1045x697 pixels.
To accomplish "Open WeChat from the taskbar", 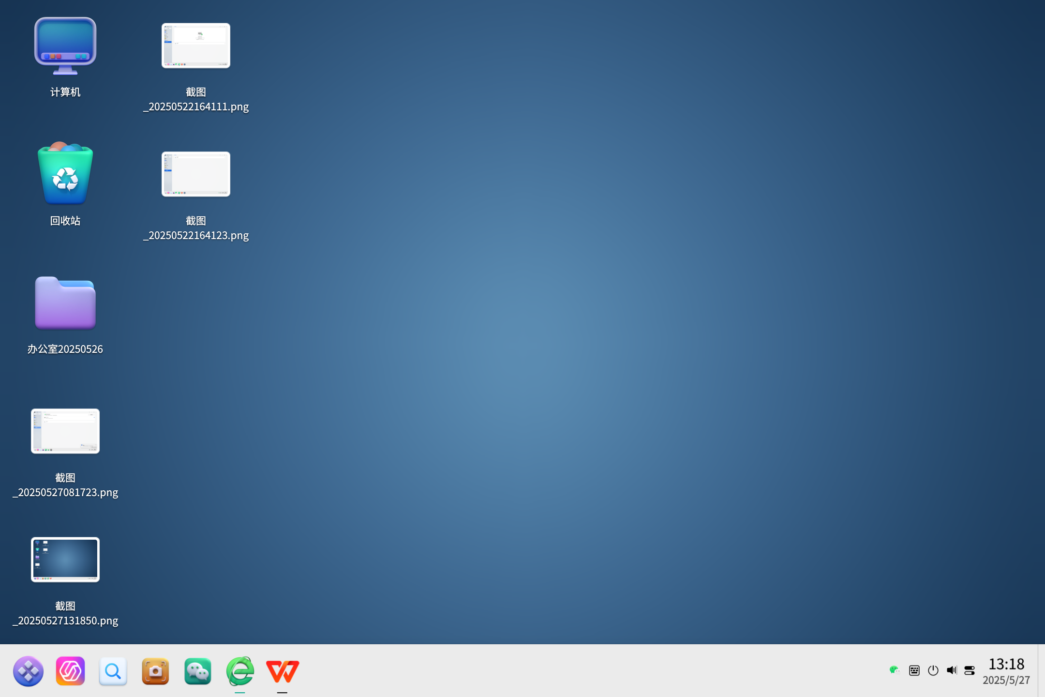I will point(198,671).
